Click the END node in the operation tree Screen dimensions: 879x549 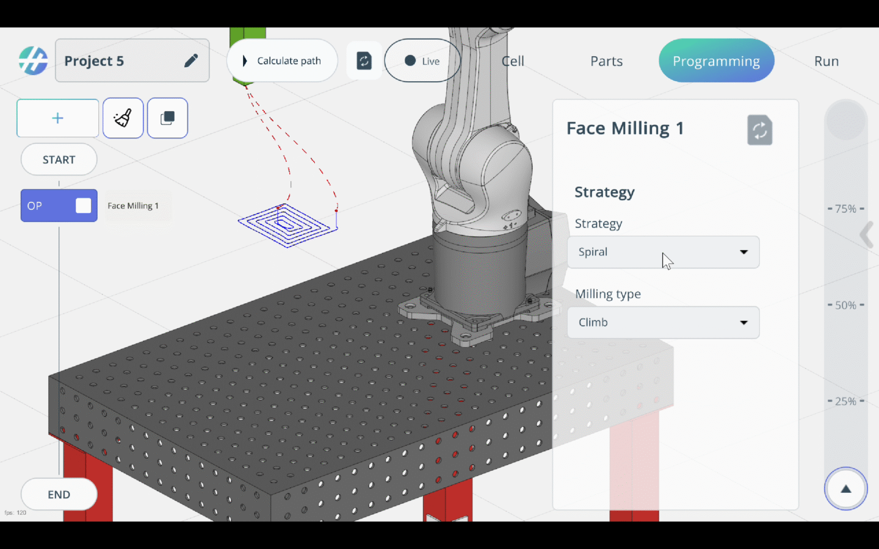(59, 494)
